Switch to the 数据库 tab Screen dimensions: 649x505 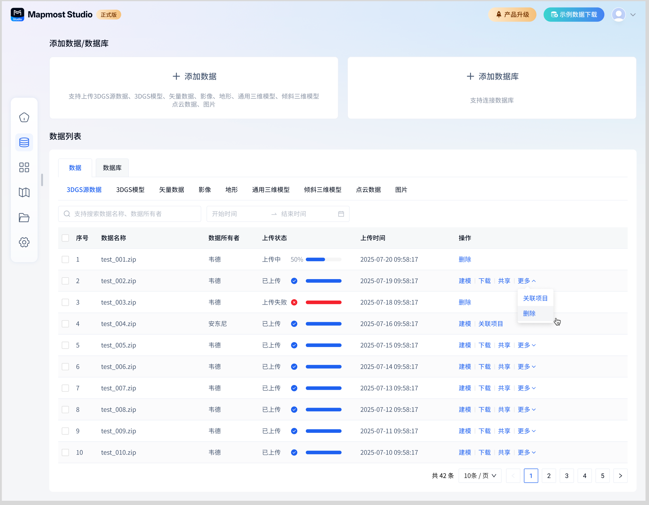(x=112, y=168)
